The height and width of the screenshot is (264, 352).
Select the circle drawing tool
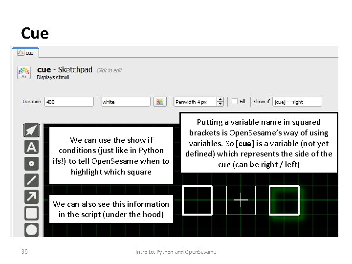(x=31, y=230)
